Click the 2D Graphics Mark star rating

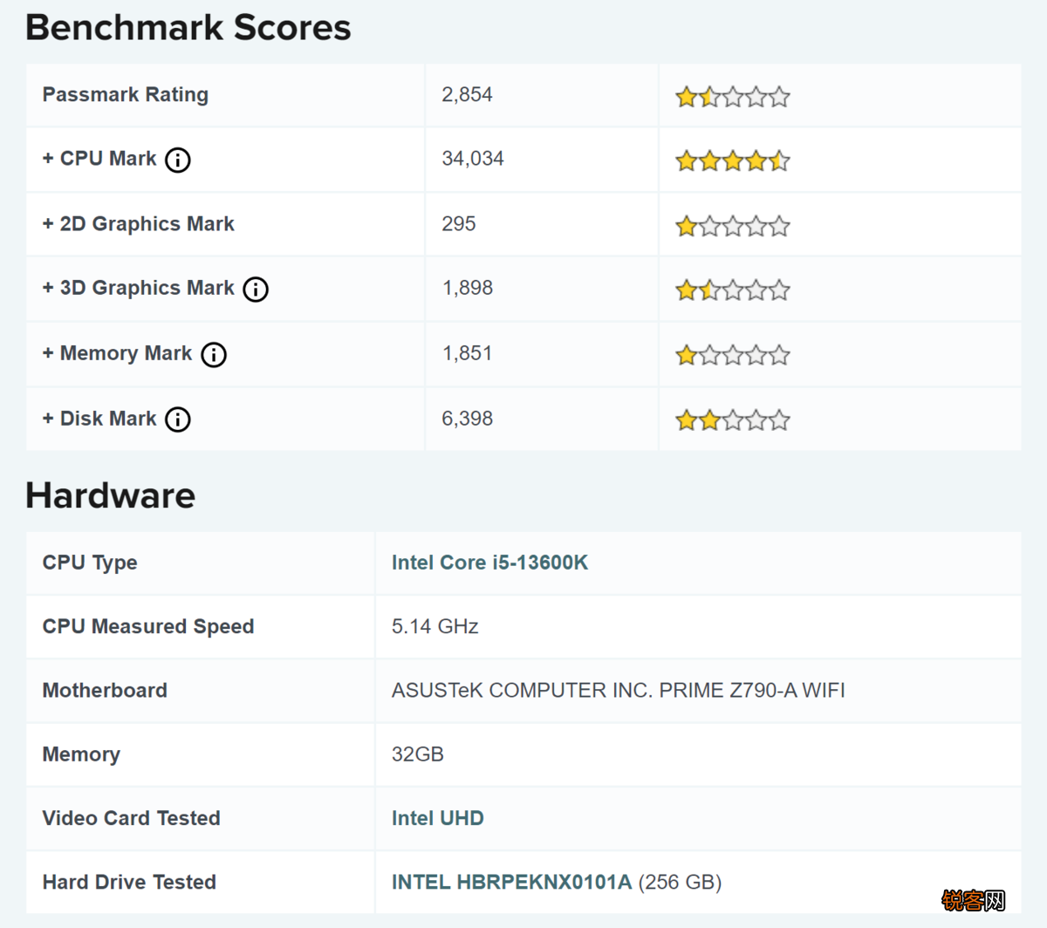733,226
